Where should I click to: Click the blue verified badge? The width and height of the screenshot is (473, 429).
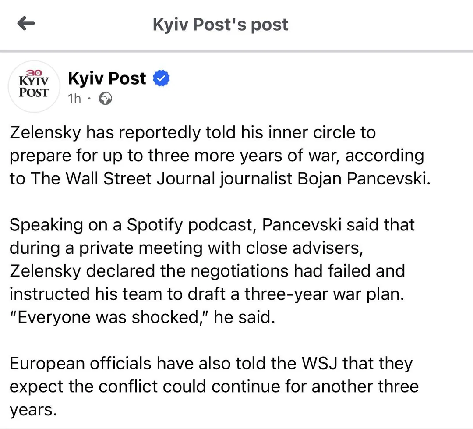(161, 79)
